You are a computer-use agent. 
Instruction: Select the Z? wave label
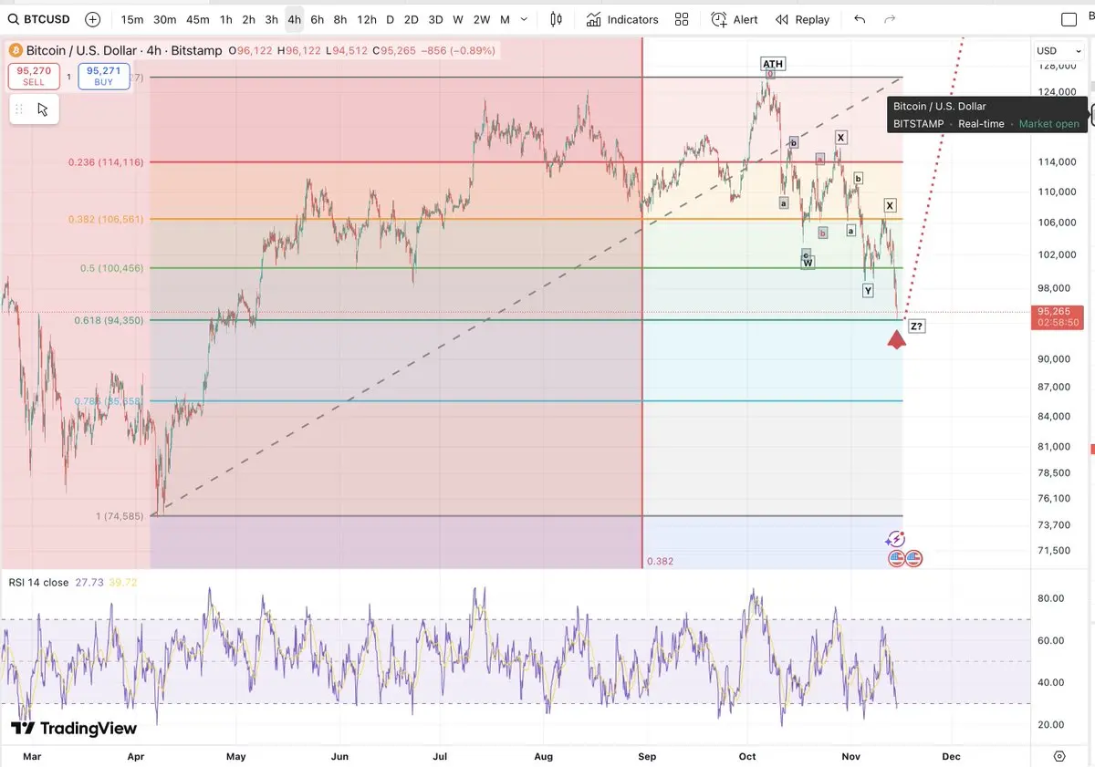917,326
